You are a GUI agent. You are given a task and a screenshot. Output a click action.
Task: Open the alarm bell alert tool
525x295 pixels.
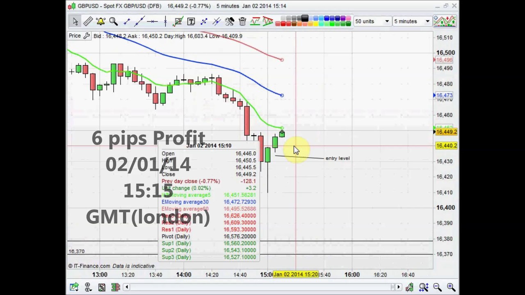pos(100,21)
